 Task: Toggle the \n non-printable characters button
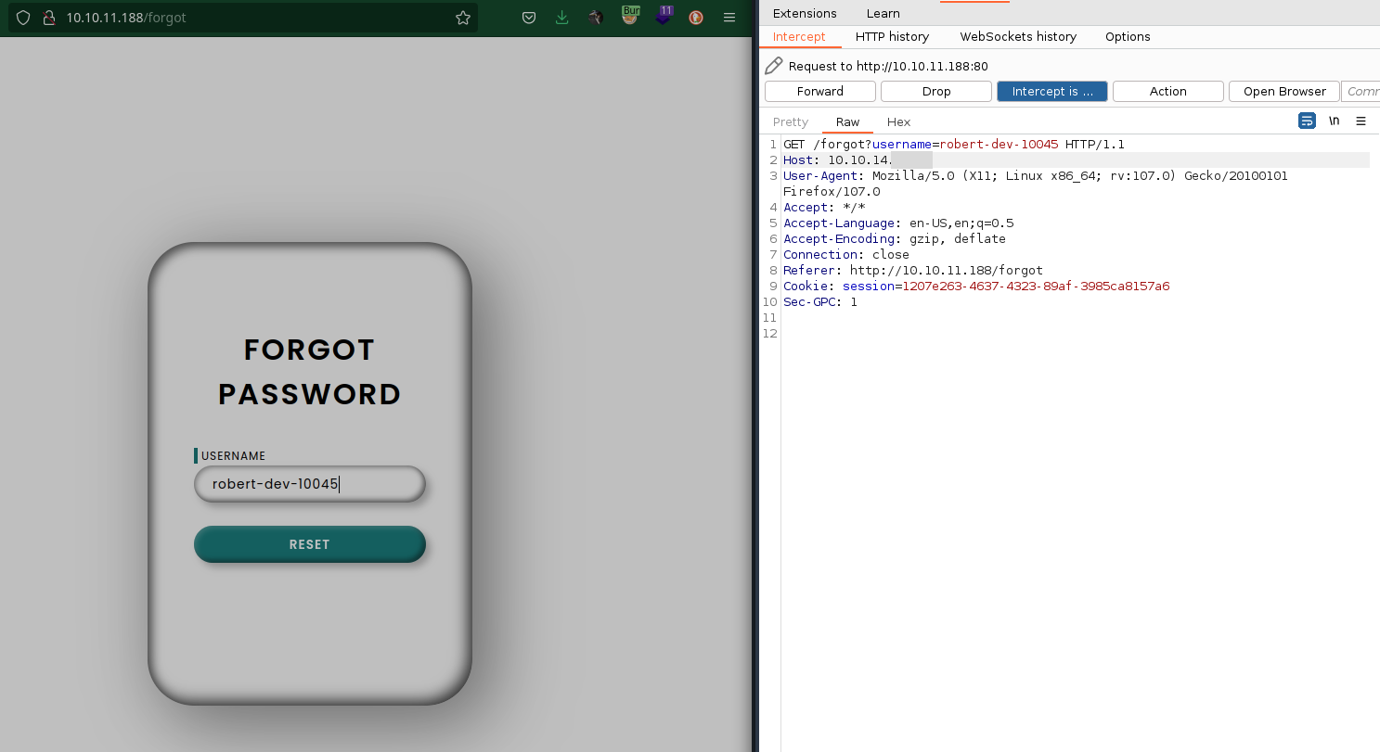tap(1334, 121)
